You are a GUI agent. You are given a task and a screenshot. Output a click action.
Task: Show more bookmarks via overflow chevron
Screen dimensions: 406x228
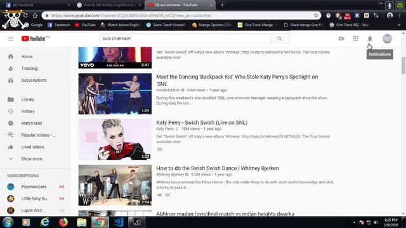click(x=399, y=25)
